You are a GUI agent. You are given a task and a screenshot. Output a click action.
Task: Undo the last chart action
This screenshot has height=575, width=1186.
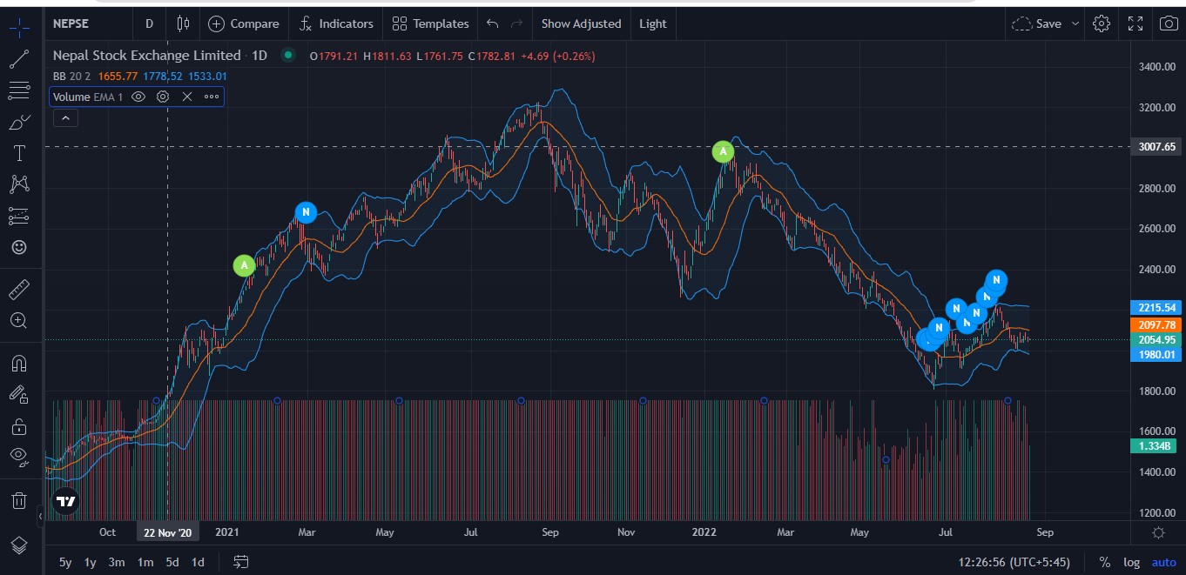[493, 23]
